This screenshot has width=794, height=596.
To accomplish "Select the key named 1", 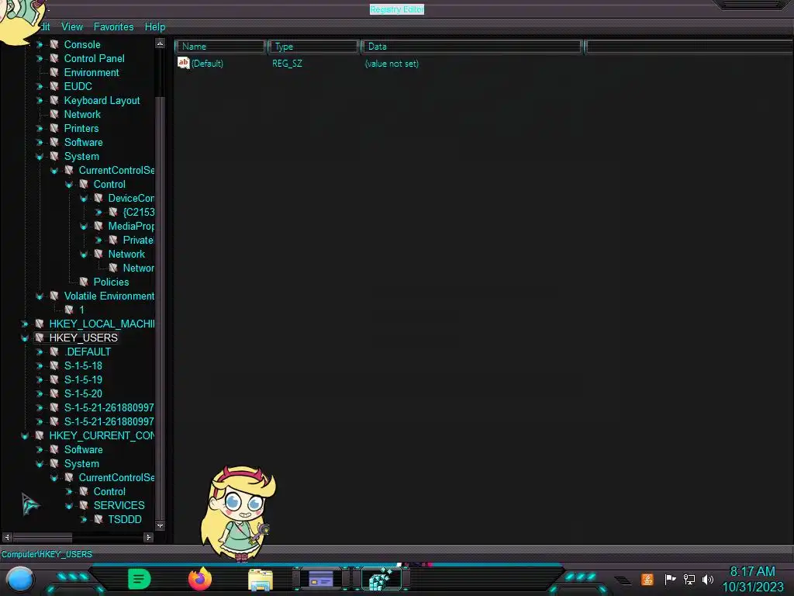I will [x=81, y=310].
